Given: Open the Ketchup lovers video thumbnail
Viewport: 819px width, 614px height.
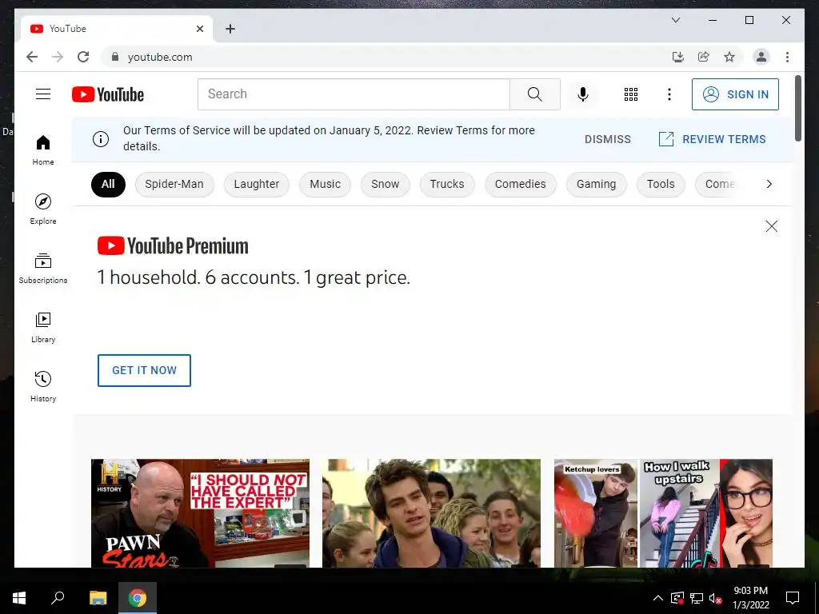Looking at the screenshot, I should tap(663, 513).
